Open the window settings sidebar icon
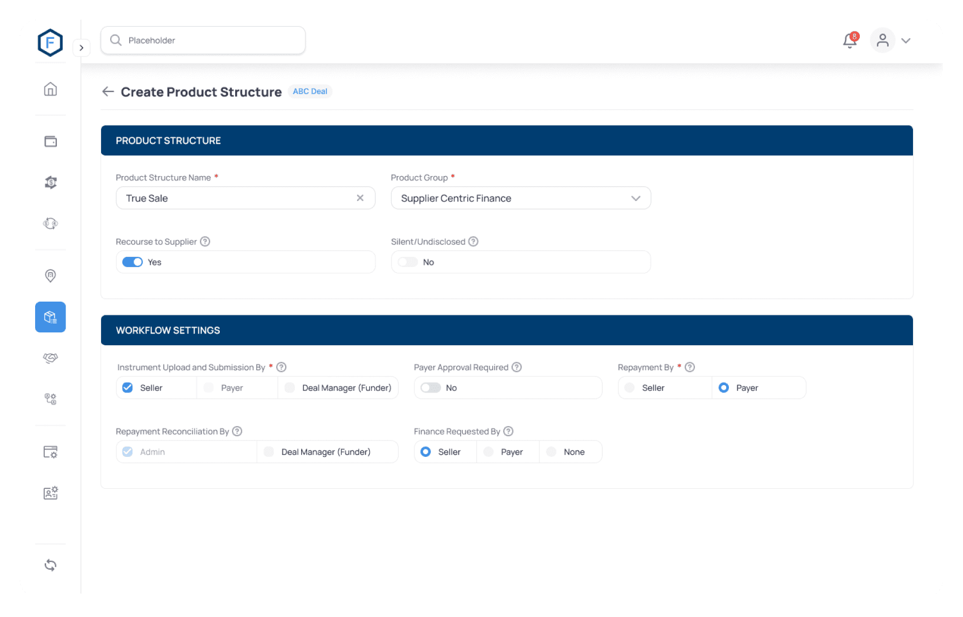 (51, 452)
